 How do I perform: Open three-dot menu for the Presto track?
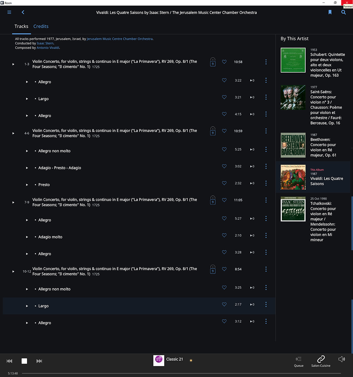[266, 183]
